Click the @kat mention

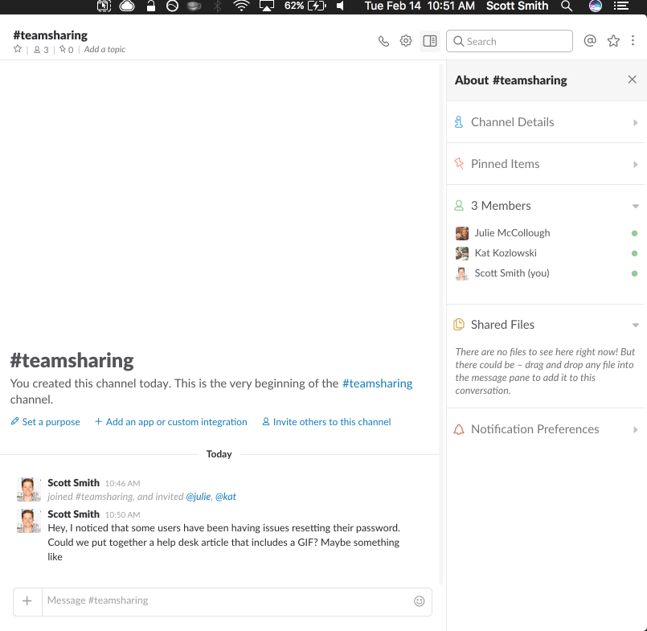click(226, 497)
